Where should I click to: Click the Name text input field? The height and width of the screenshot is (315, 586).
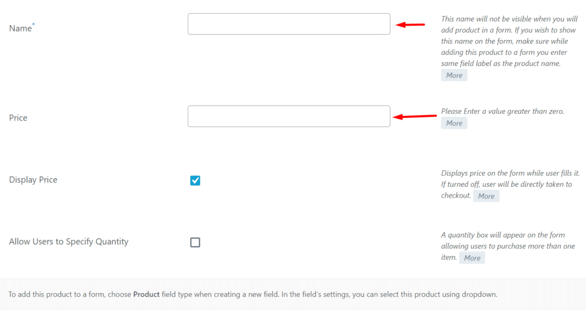(288, 24)
